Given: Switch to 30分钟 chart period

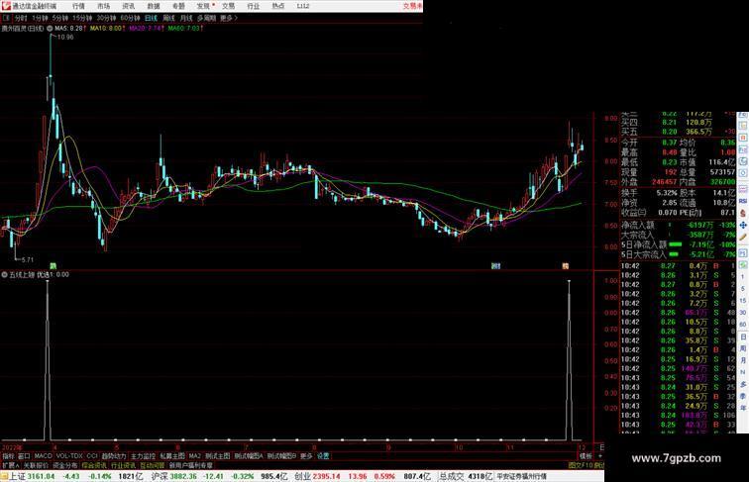Looking at the screenshot, I should pyautogui.click(x=106, y=18).
